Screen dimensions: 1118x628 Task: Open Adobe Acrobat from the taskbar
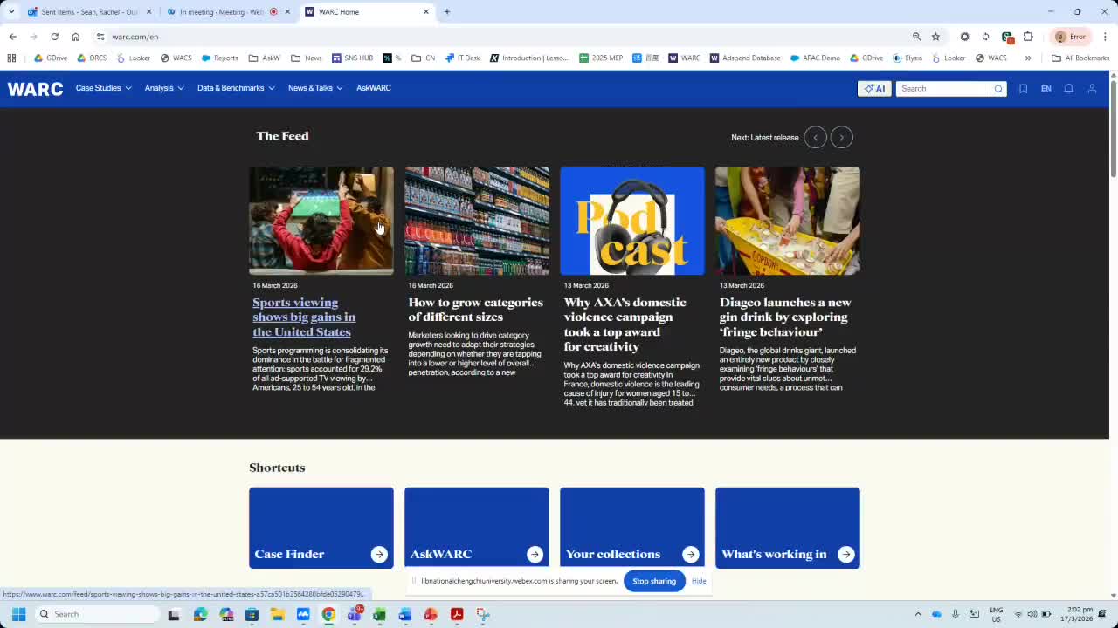[457, 615]
